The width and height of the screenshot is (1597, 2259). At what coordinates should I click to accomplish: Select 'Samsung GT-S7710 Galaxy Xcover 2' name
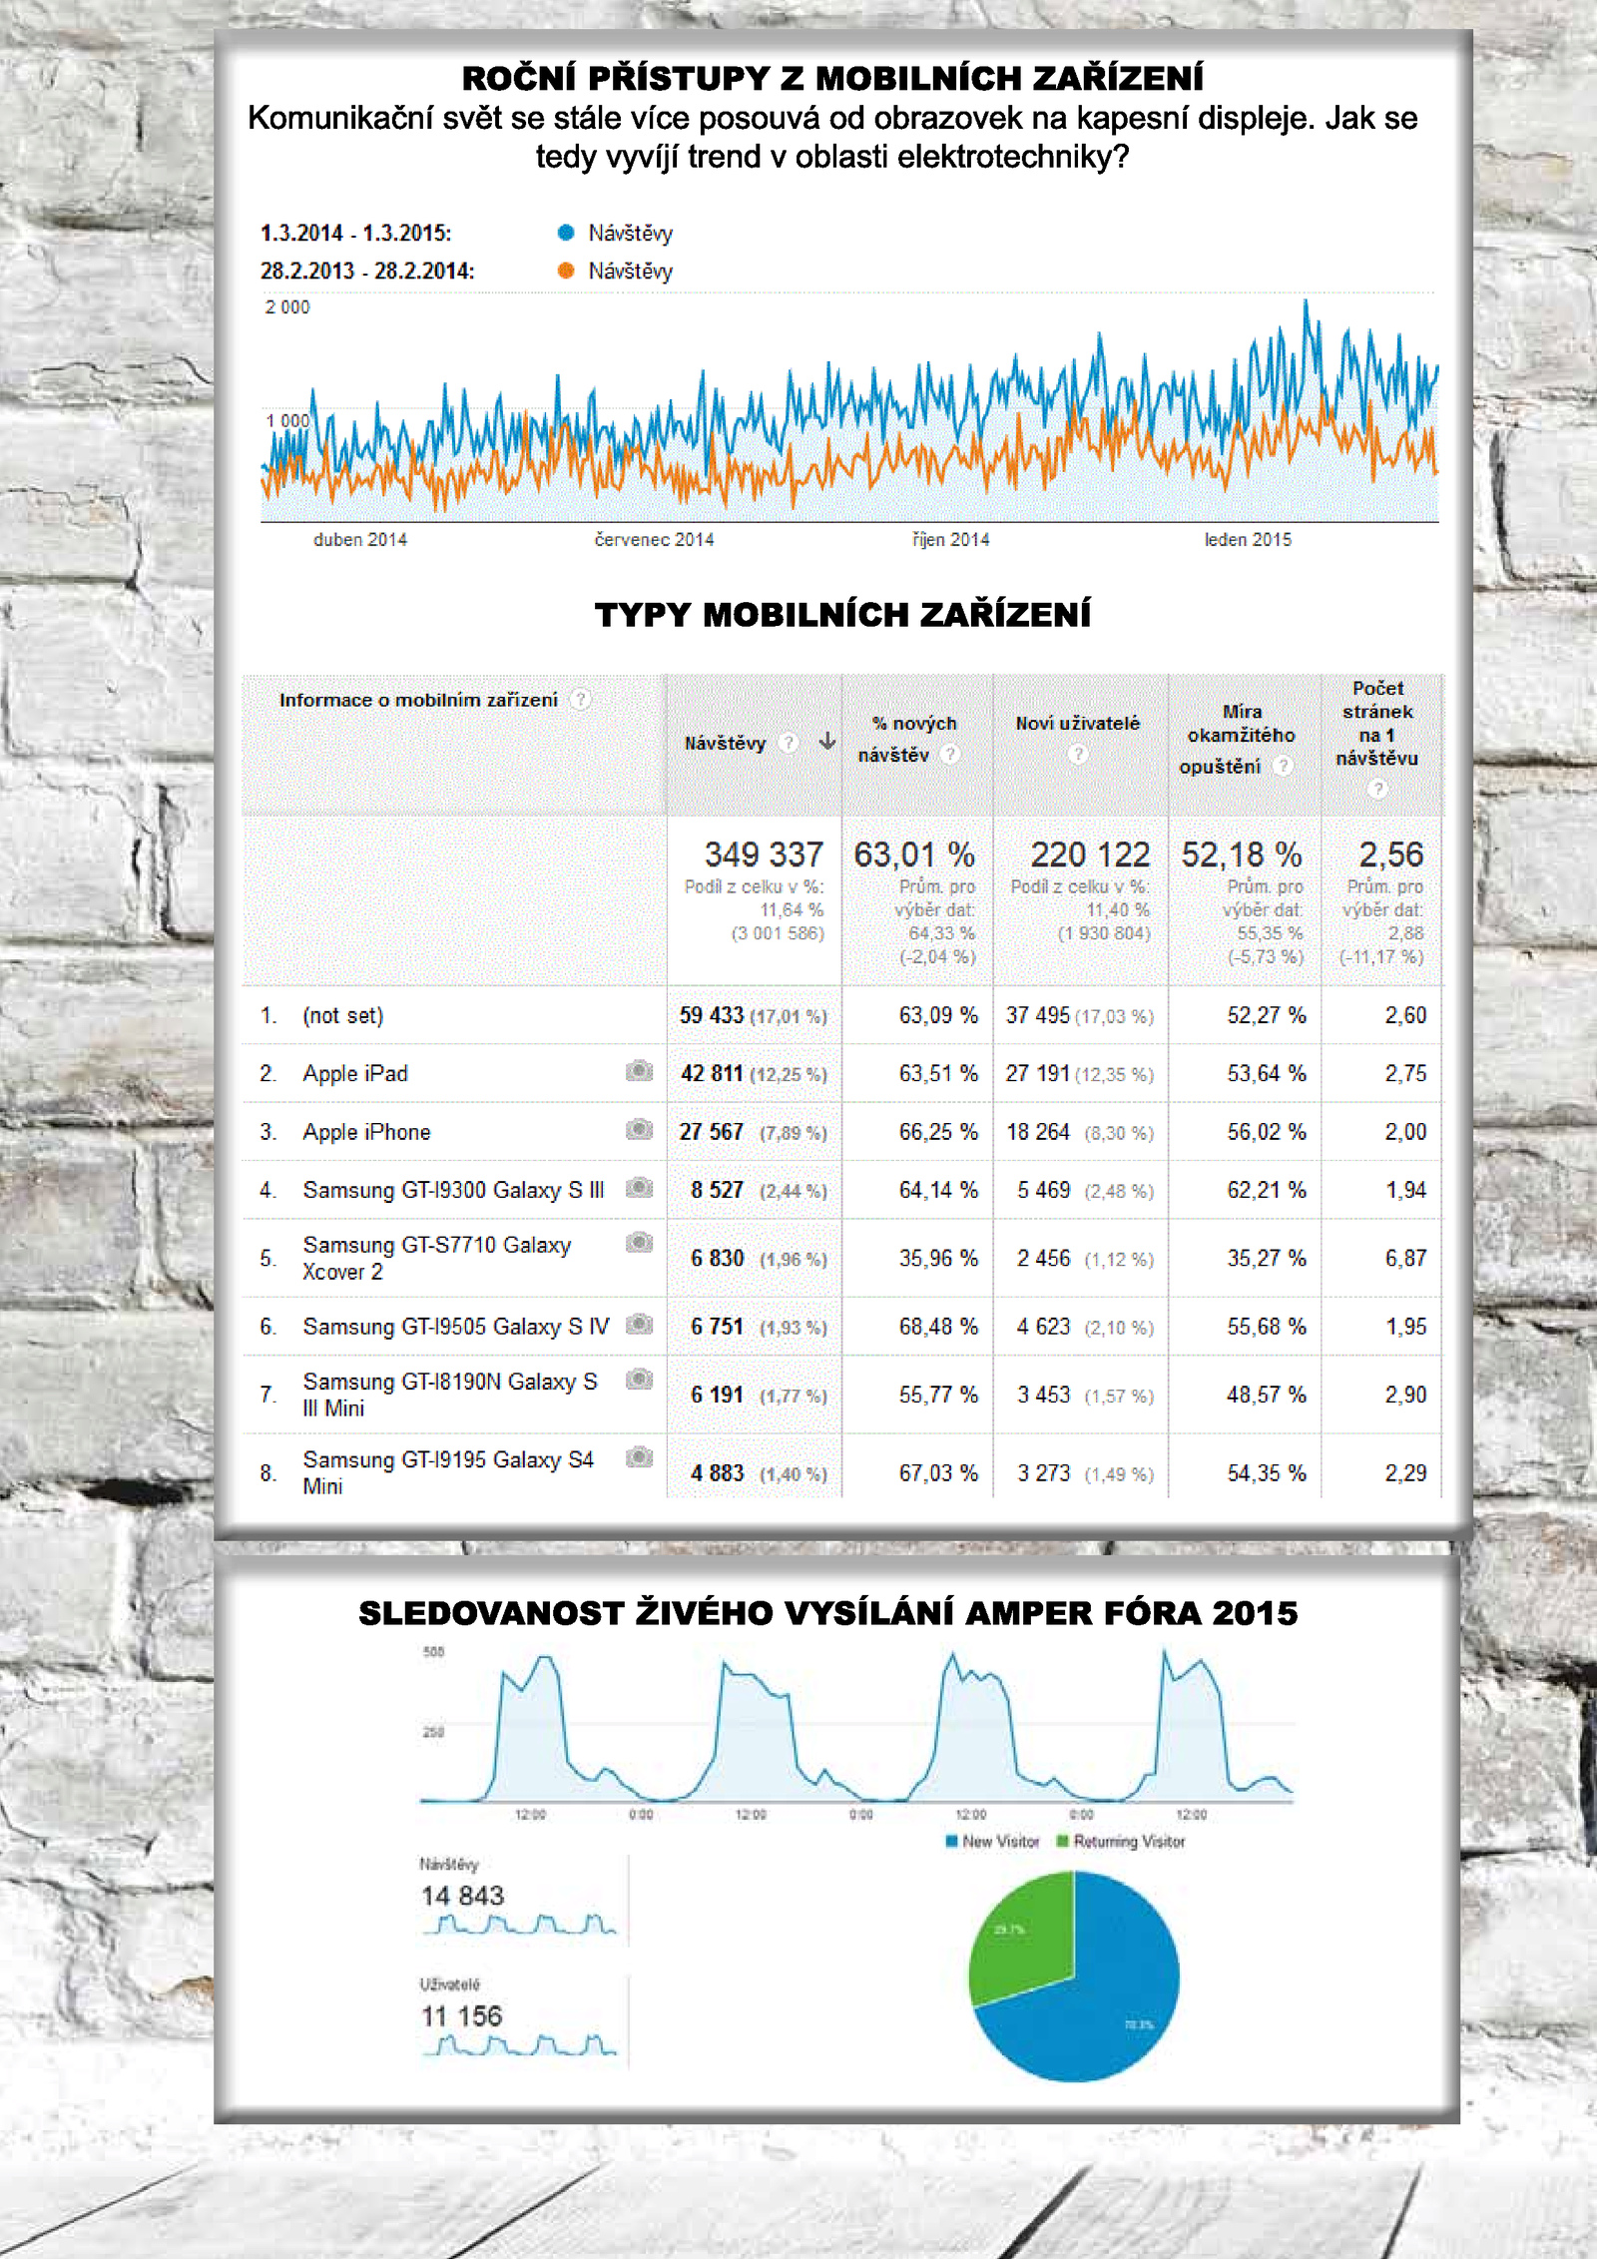coord(437,1258)
